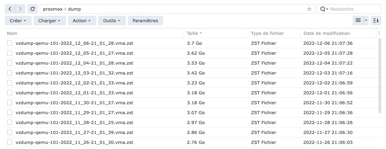Image resolution: width=386 pixels, height=149 pixels.
Task: Open the Créer dropdown menu
Action: (x=18, y=21)
